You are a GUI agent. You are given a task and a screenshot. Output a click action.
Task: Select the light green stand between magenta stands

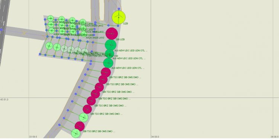click(83, 117)
